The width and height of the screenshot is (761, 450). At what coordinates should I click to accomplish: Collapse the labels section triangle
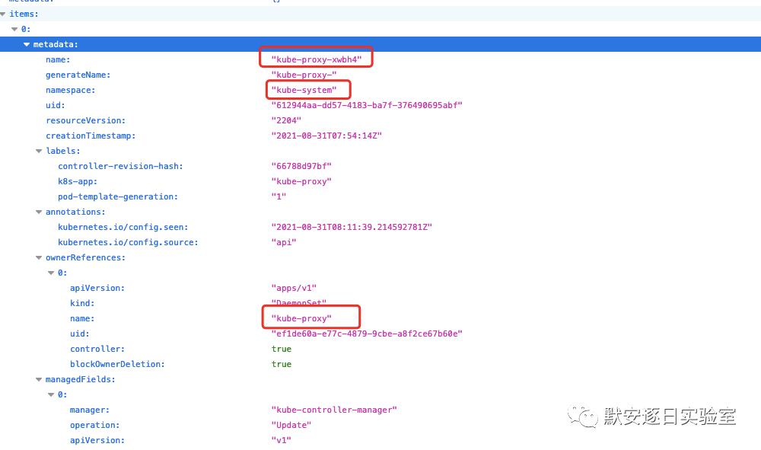click(39, 151)
